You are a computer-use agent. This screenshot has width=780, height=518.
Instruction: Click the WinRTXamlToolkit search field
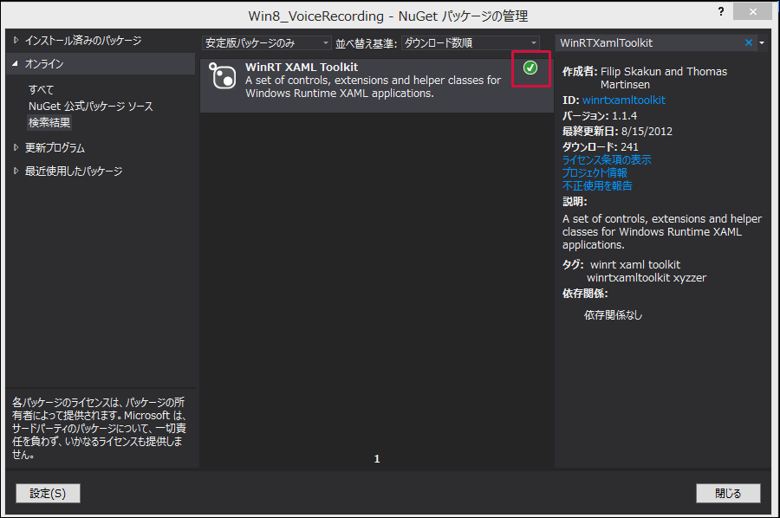coord(649,43)
